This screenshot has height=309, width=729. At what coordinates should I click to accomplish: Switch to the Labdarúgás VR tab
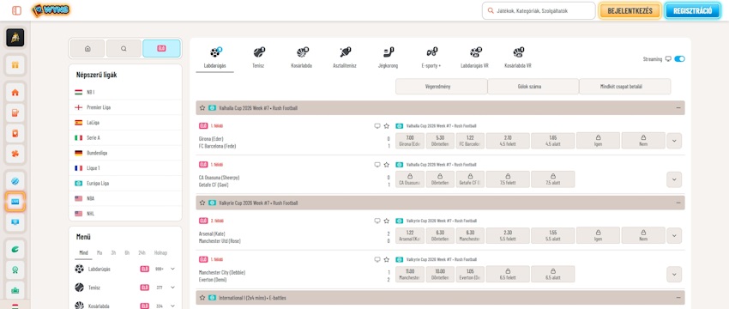coord(474,58)
